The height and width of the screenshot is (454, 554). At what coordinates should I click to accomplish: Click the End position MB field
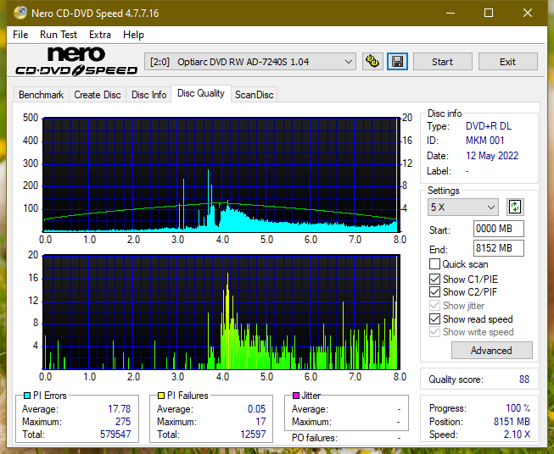(498, 248)
